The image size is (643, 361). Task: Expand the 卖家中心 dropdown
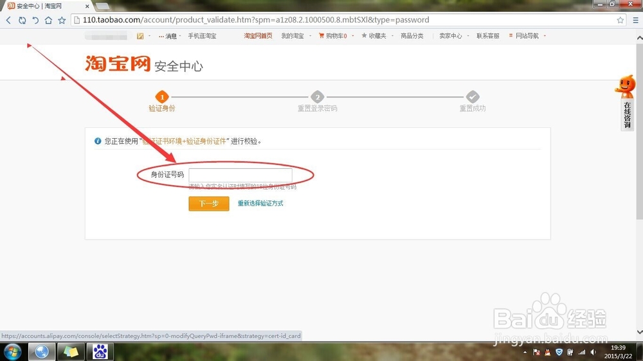[468, 35]
